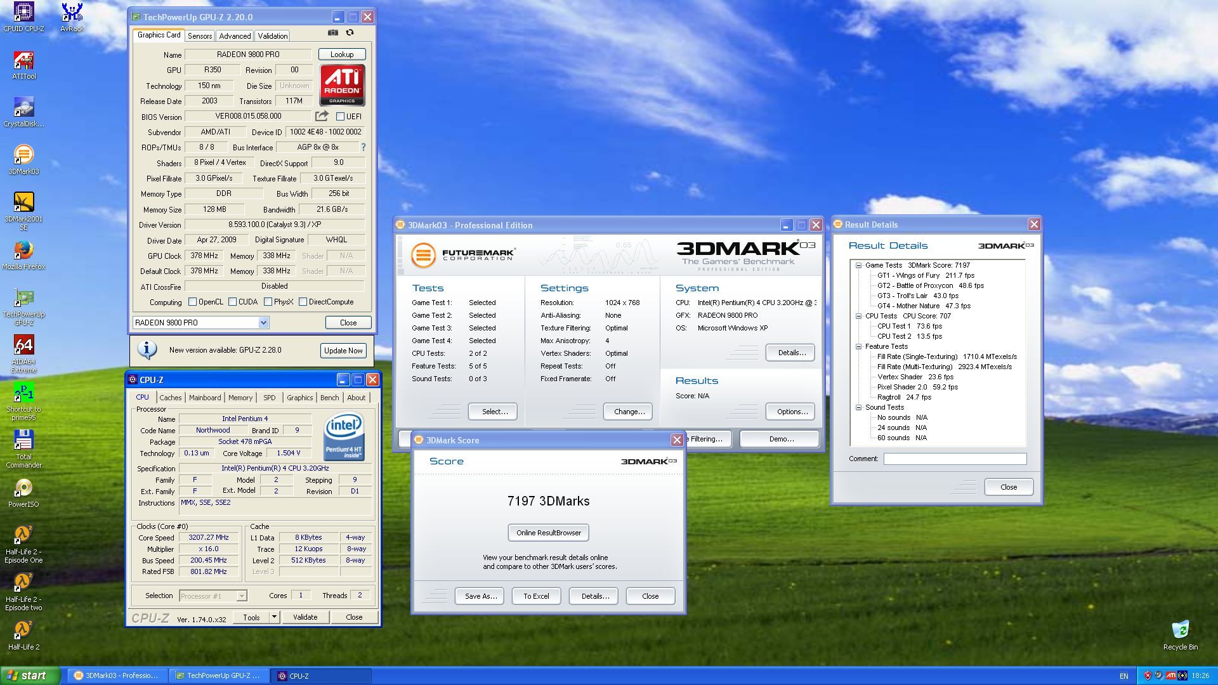Screen dimensions: 1218x685
Task: Launch ATITool from desktop
Action: [x=23, y=65]
